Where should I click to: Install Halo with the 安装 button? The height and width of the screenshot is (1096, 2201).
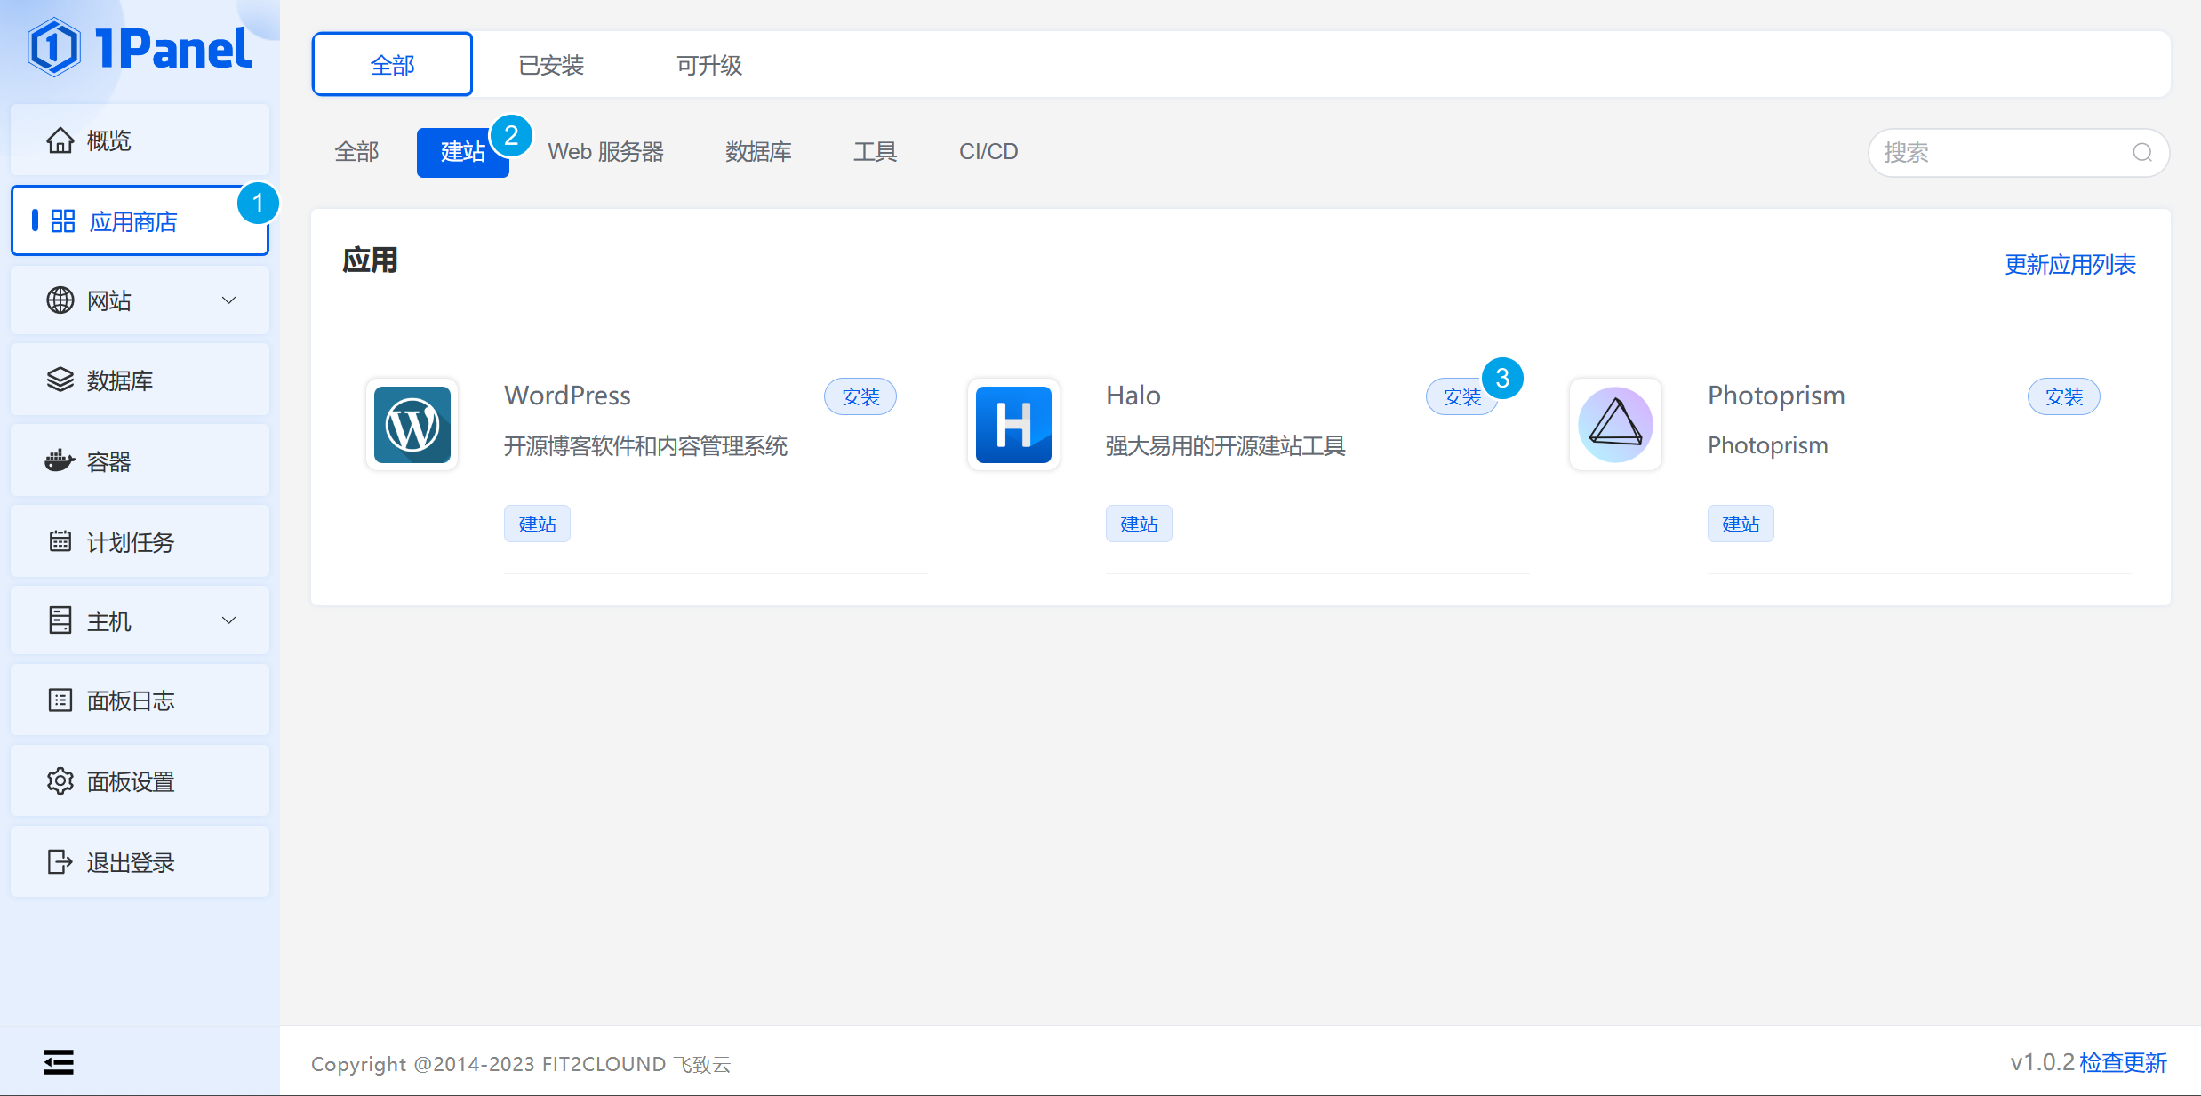[x=1461, y=396]
